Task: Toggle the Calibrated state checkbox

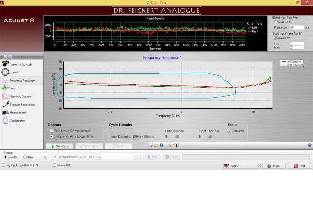Action: pyautogui.click(x=229, y=131)
